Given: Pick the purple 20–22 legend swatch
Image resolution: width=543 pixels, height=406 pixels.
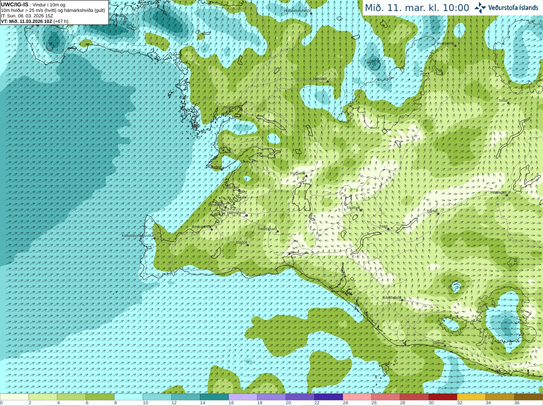Looking at the screenshot, I should [300, 397].
